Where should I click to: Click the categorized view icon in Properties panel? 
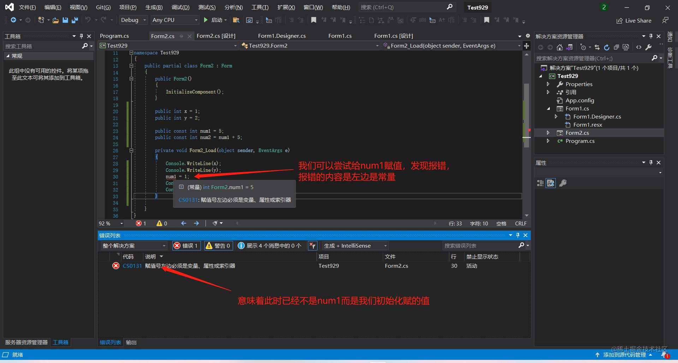tap(540, 183)
